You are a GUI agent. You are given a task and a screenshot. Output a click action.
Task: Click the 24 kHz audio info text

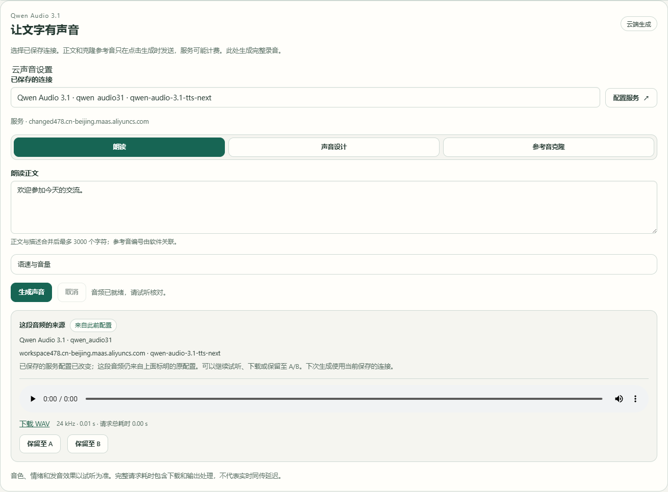(102, 424)
